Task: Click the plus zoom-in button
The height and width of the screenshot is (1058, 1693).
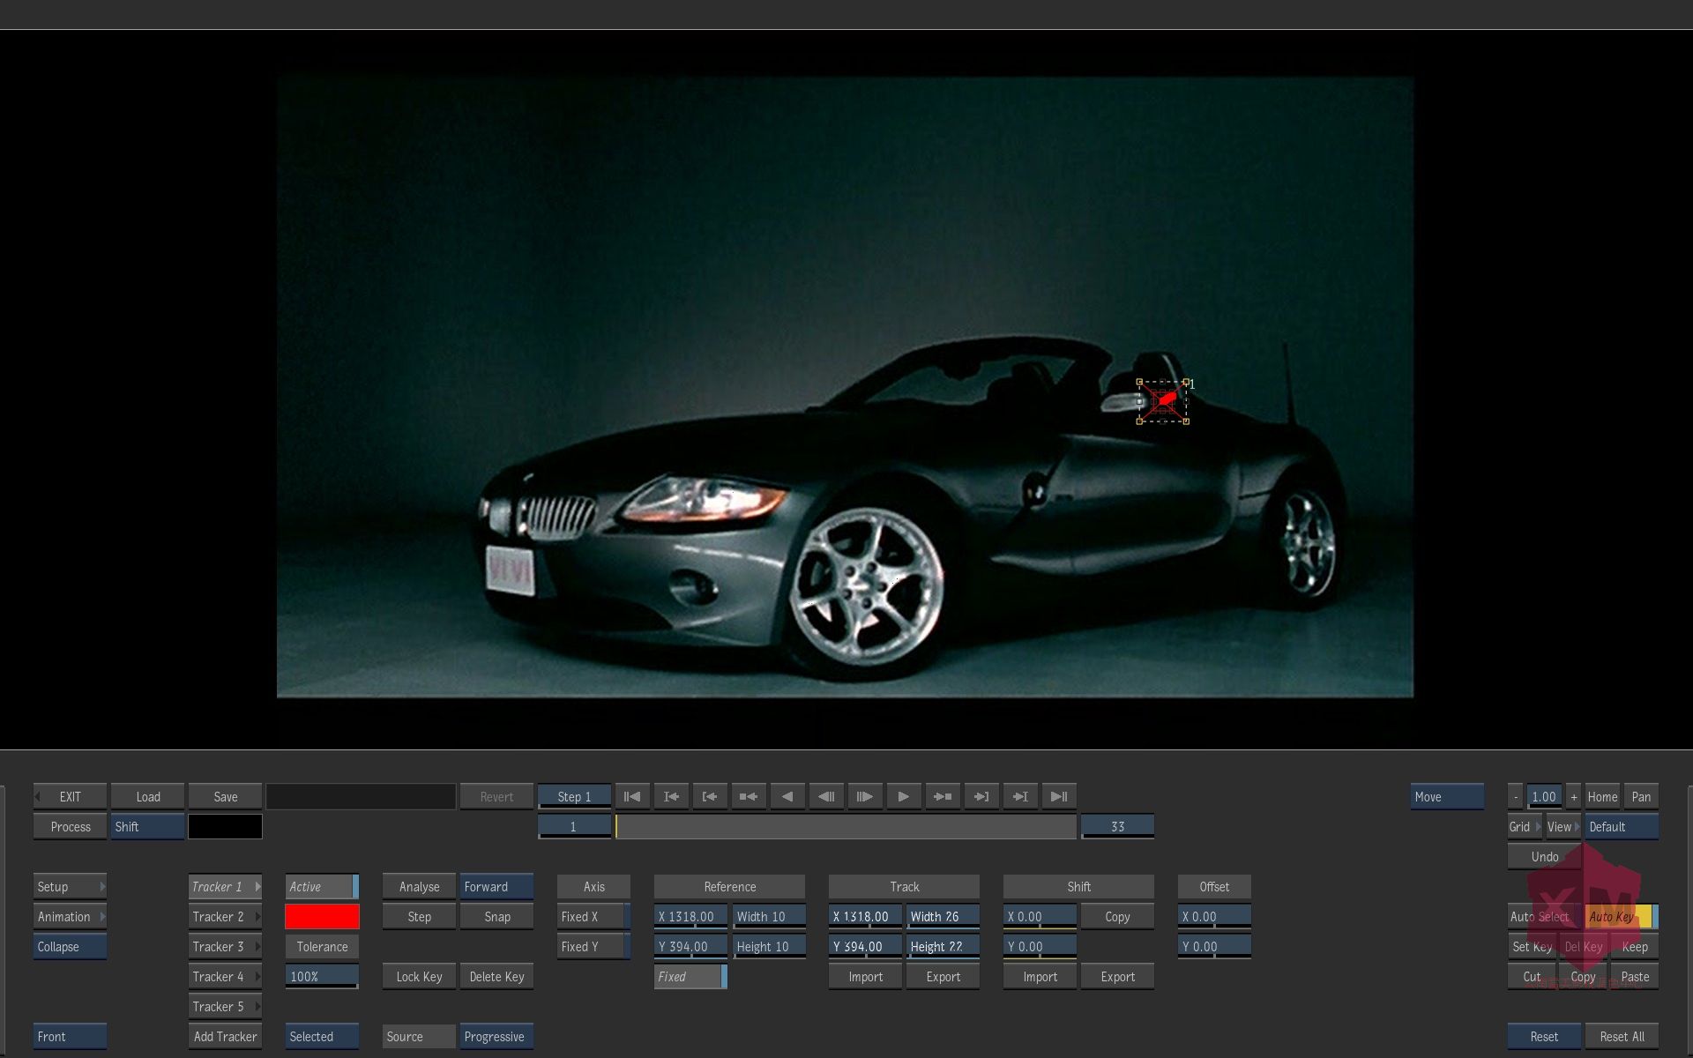Action: pos(1574,796)
